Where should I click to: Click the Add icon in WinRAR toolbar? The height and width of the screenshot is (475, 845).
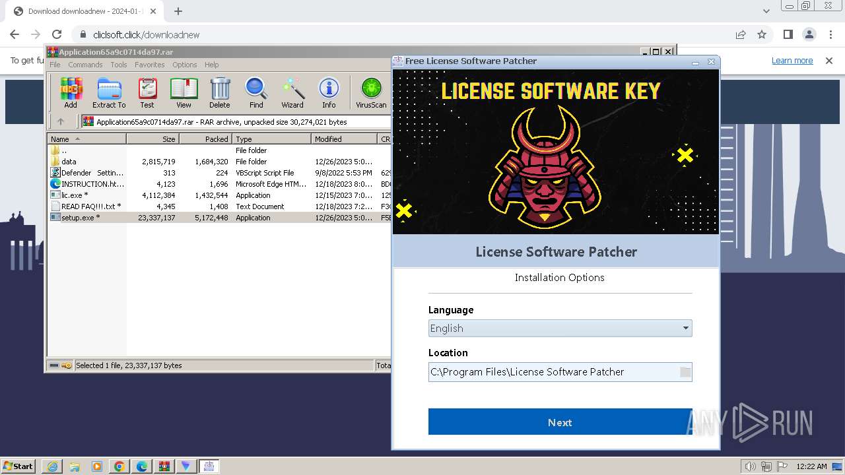point(71,93)
